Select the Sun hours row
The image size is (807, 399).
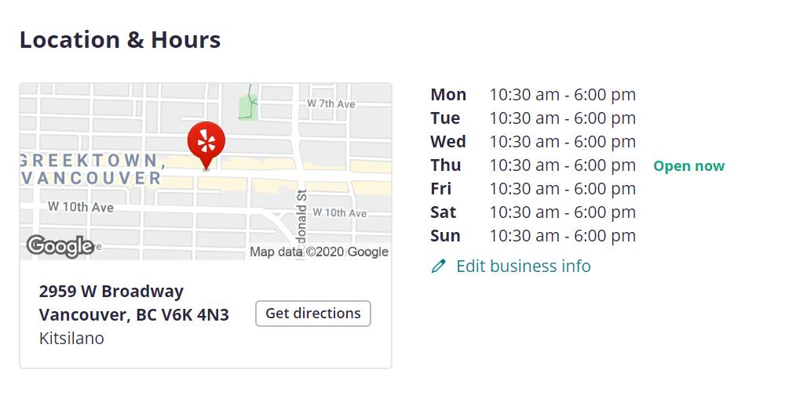pos(532,236)
